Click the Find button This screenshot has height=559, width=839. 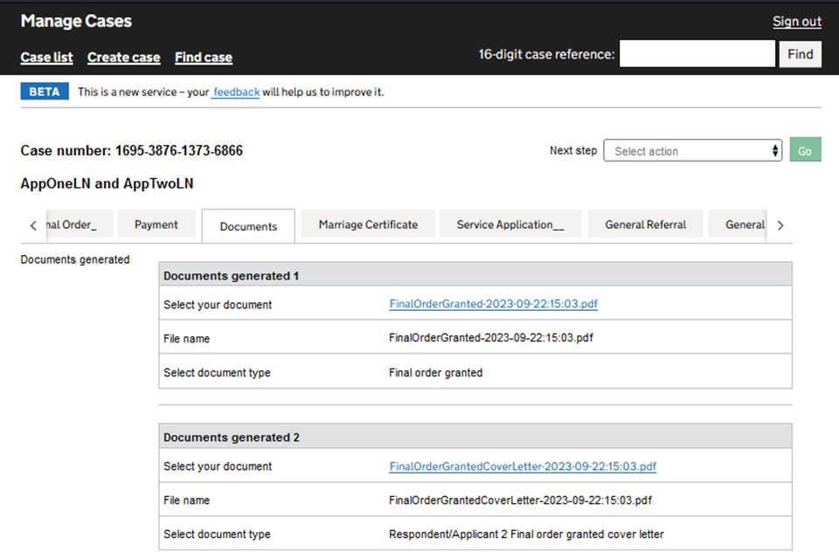point(800,54)
